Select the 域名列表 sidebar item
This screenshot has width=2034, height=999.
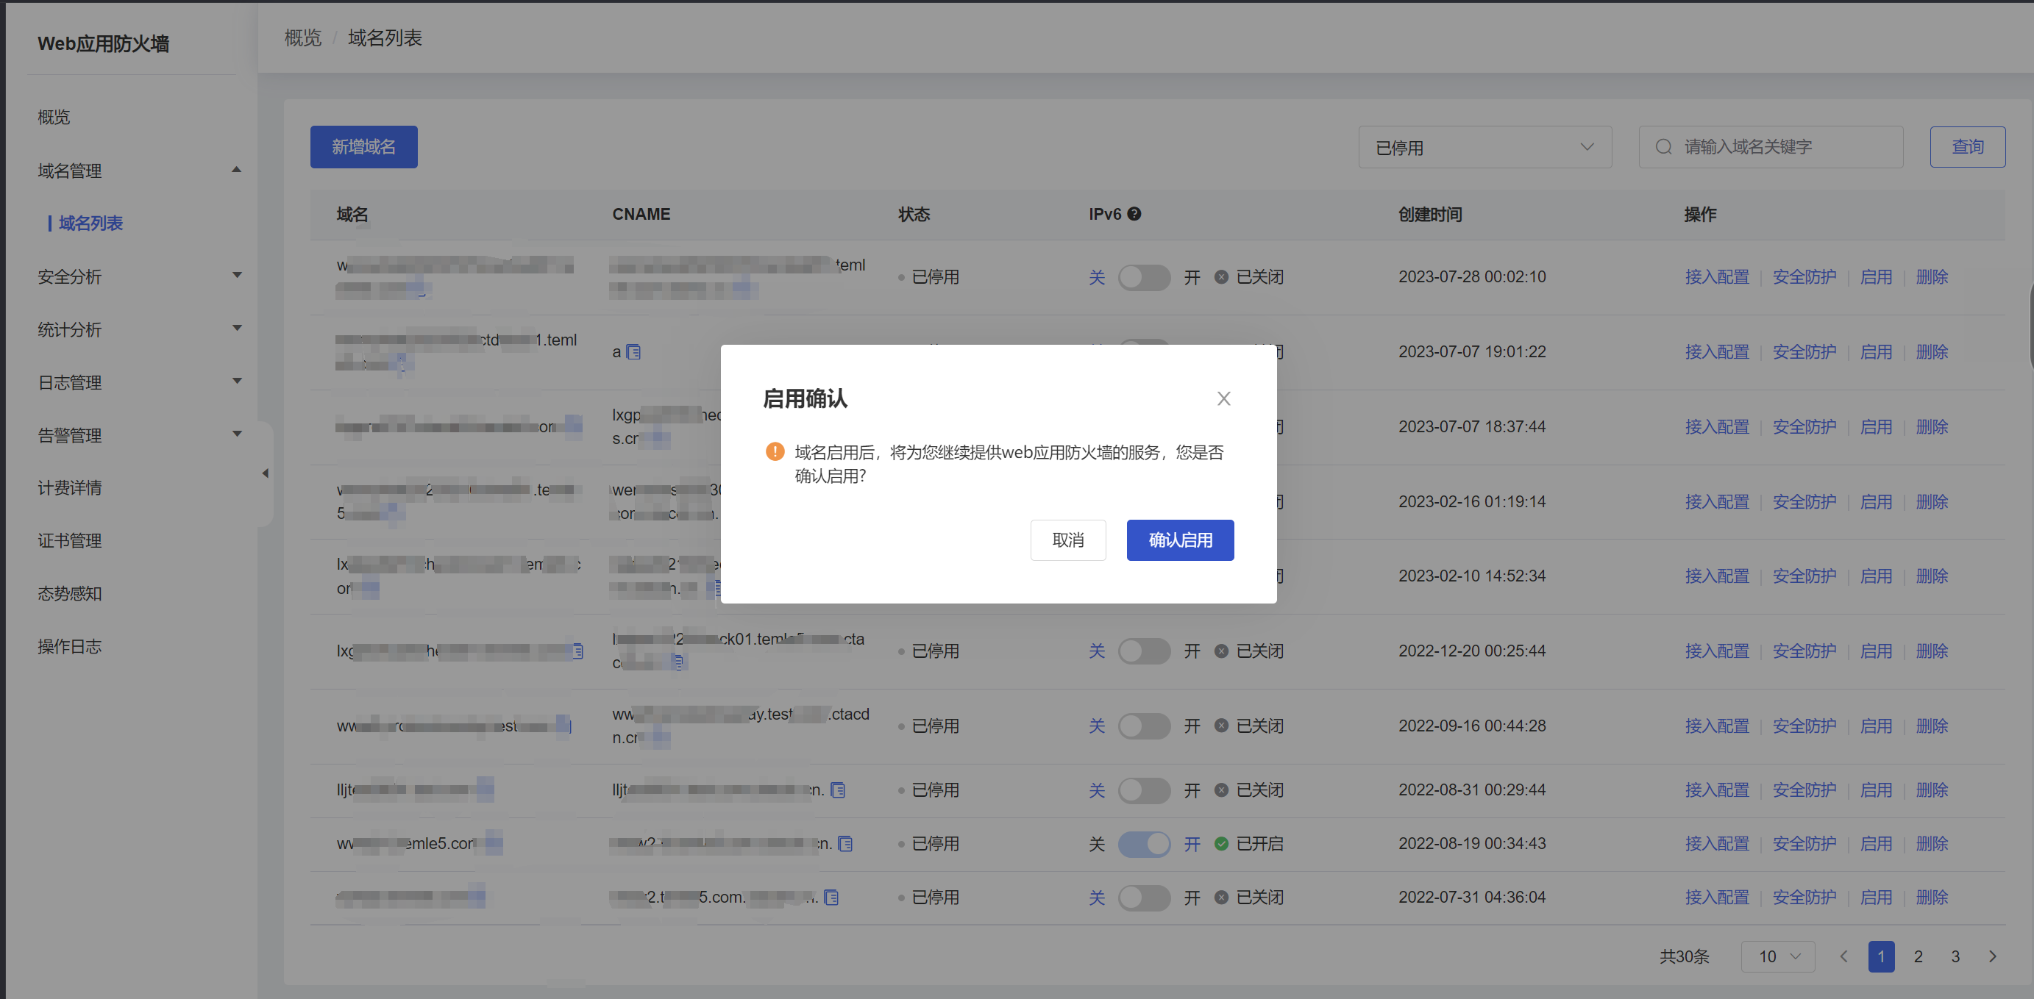click(90, 223)
